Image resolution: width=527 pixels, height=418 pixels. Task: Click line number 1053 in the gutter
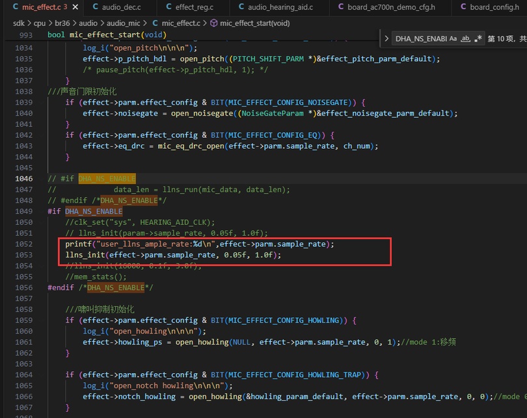click(x=24, y=255)
